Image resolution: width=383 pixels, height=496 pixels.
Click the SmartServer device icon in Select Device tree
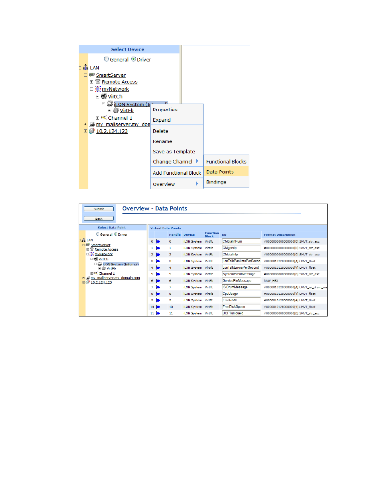(92, 75)
